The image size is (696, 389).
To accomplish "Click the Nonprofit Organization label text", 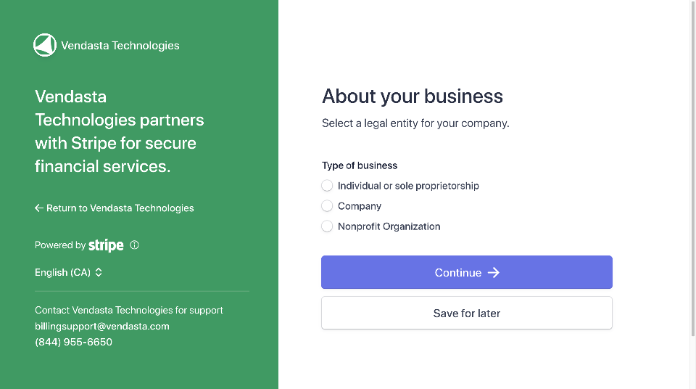I will 389,226.
